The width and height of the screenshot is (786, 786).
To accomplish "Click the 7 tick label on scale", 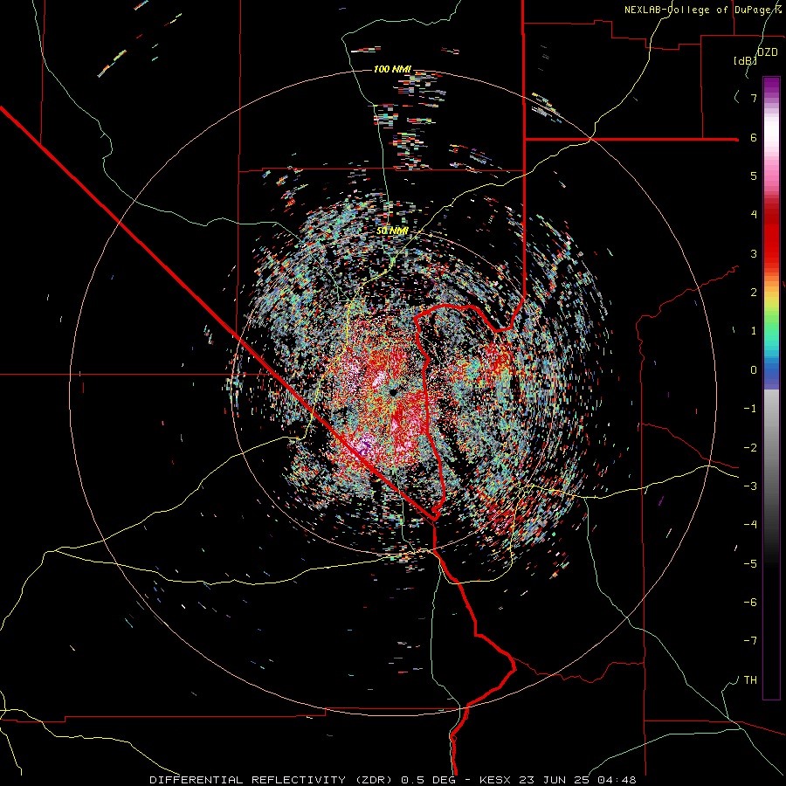I will [x=754, y=98].
